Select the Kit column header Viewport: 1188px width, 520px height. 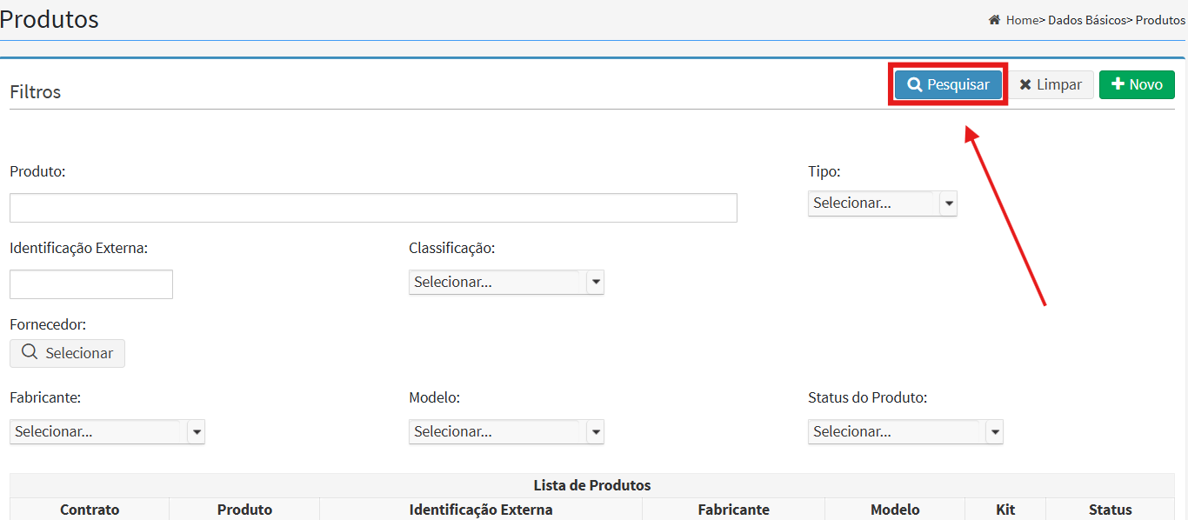click(x=1005, y=510)
